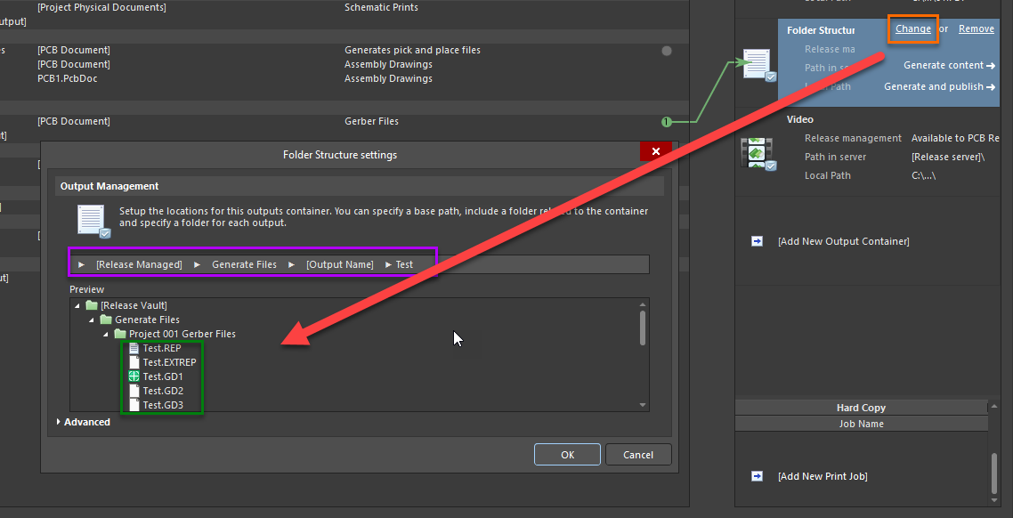Click the Cancel button in the dialog
Screen dimensions: 1013x518
pos(638,455)
